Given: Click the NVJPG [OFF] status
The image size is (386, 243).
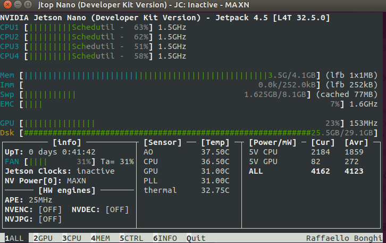Looking at the screenshot, I should click(50, 220).
